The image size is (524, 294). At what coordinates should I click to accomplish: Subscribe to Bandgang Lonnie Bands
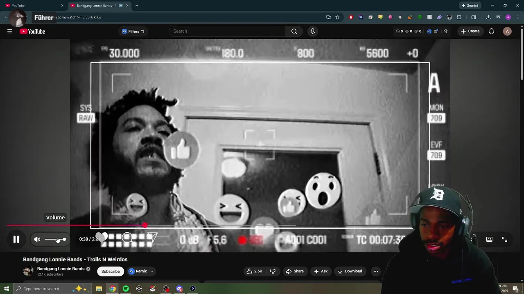pos(111,271)
